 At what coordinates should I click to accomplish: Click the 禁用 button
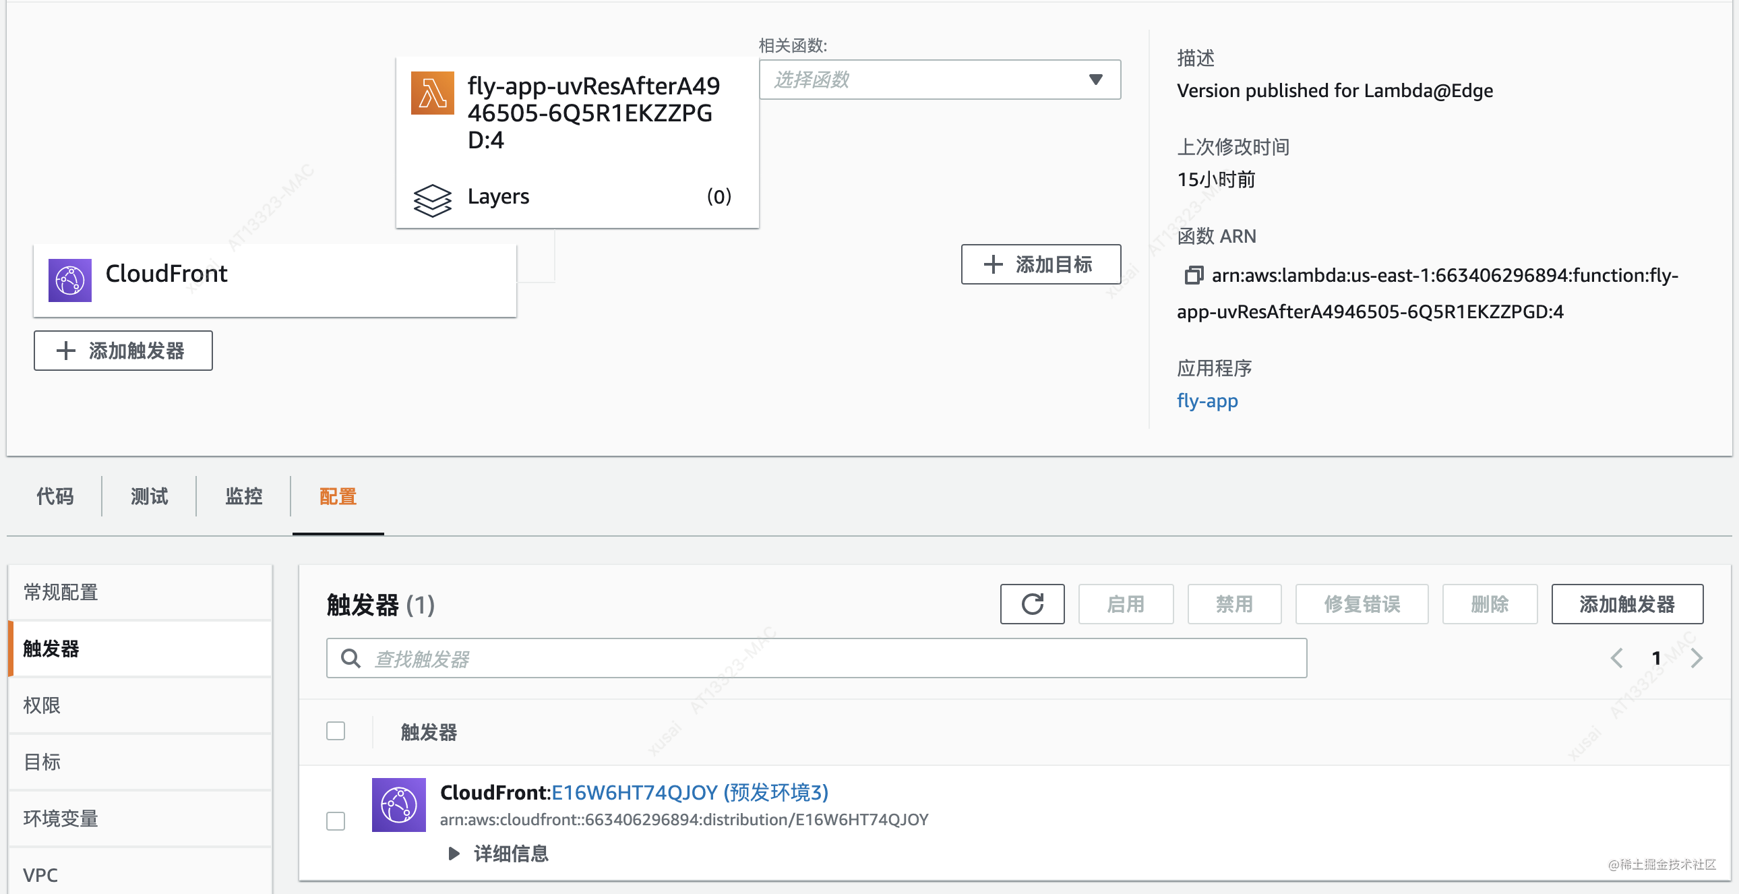pyautogui.click(x=1234, y=603)
